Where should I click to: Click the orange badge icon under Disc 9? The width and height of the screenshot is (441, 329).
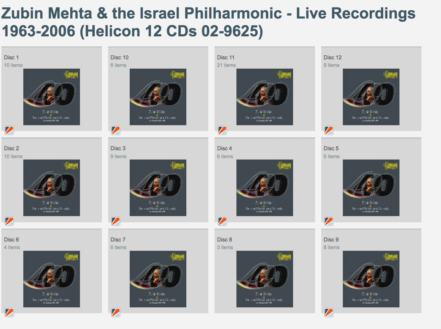pyautogui.click(x=329, y=313)
